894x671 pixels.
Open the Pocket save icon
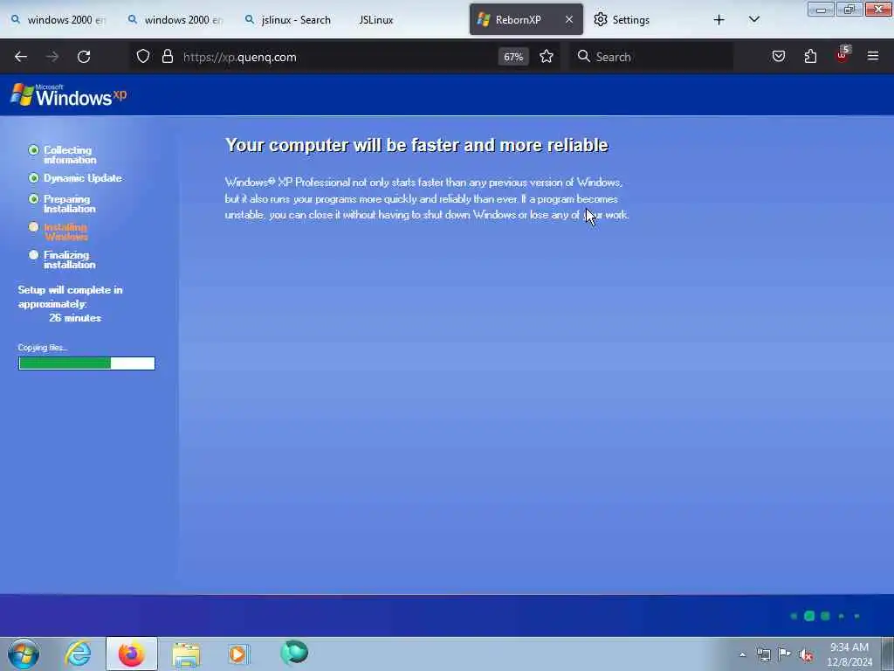tap(778, 57)
